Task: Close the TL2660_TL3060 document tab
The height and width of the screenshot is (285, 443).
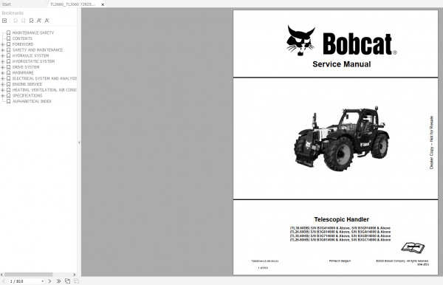Action: (x=103, y=4)
